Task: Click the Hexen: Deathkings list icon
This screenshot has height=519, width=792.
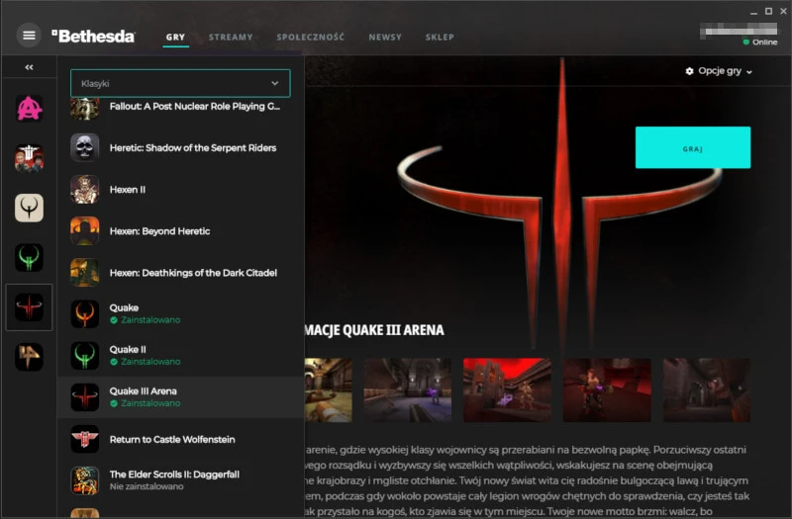Action: coord(85,273)
